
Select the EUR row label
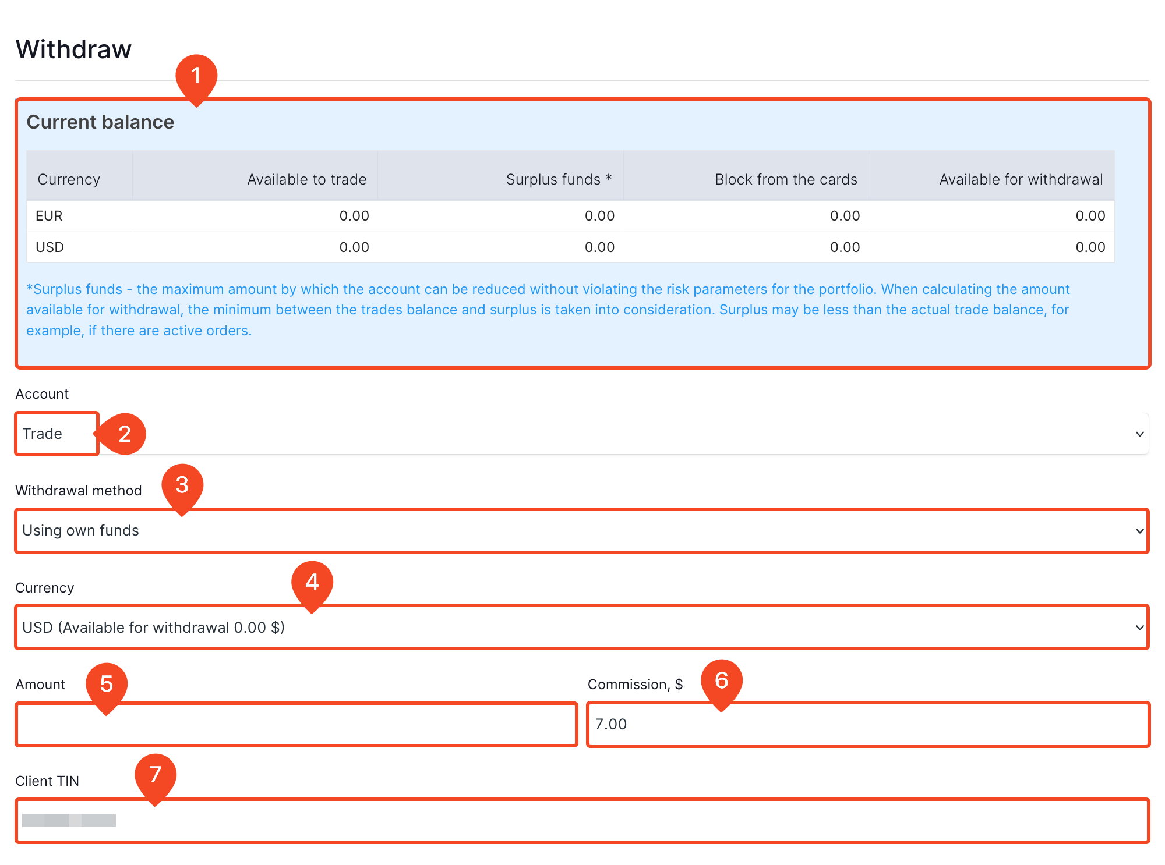click(x=49, y=216)
